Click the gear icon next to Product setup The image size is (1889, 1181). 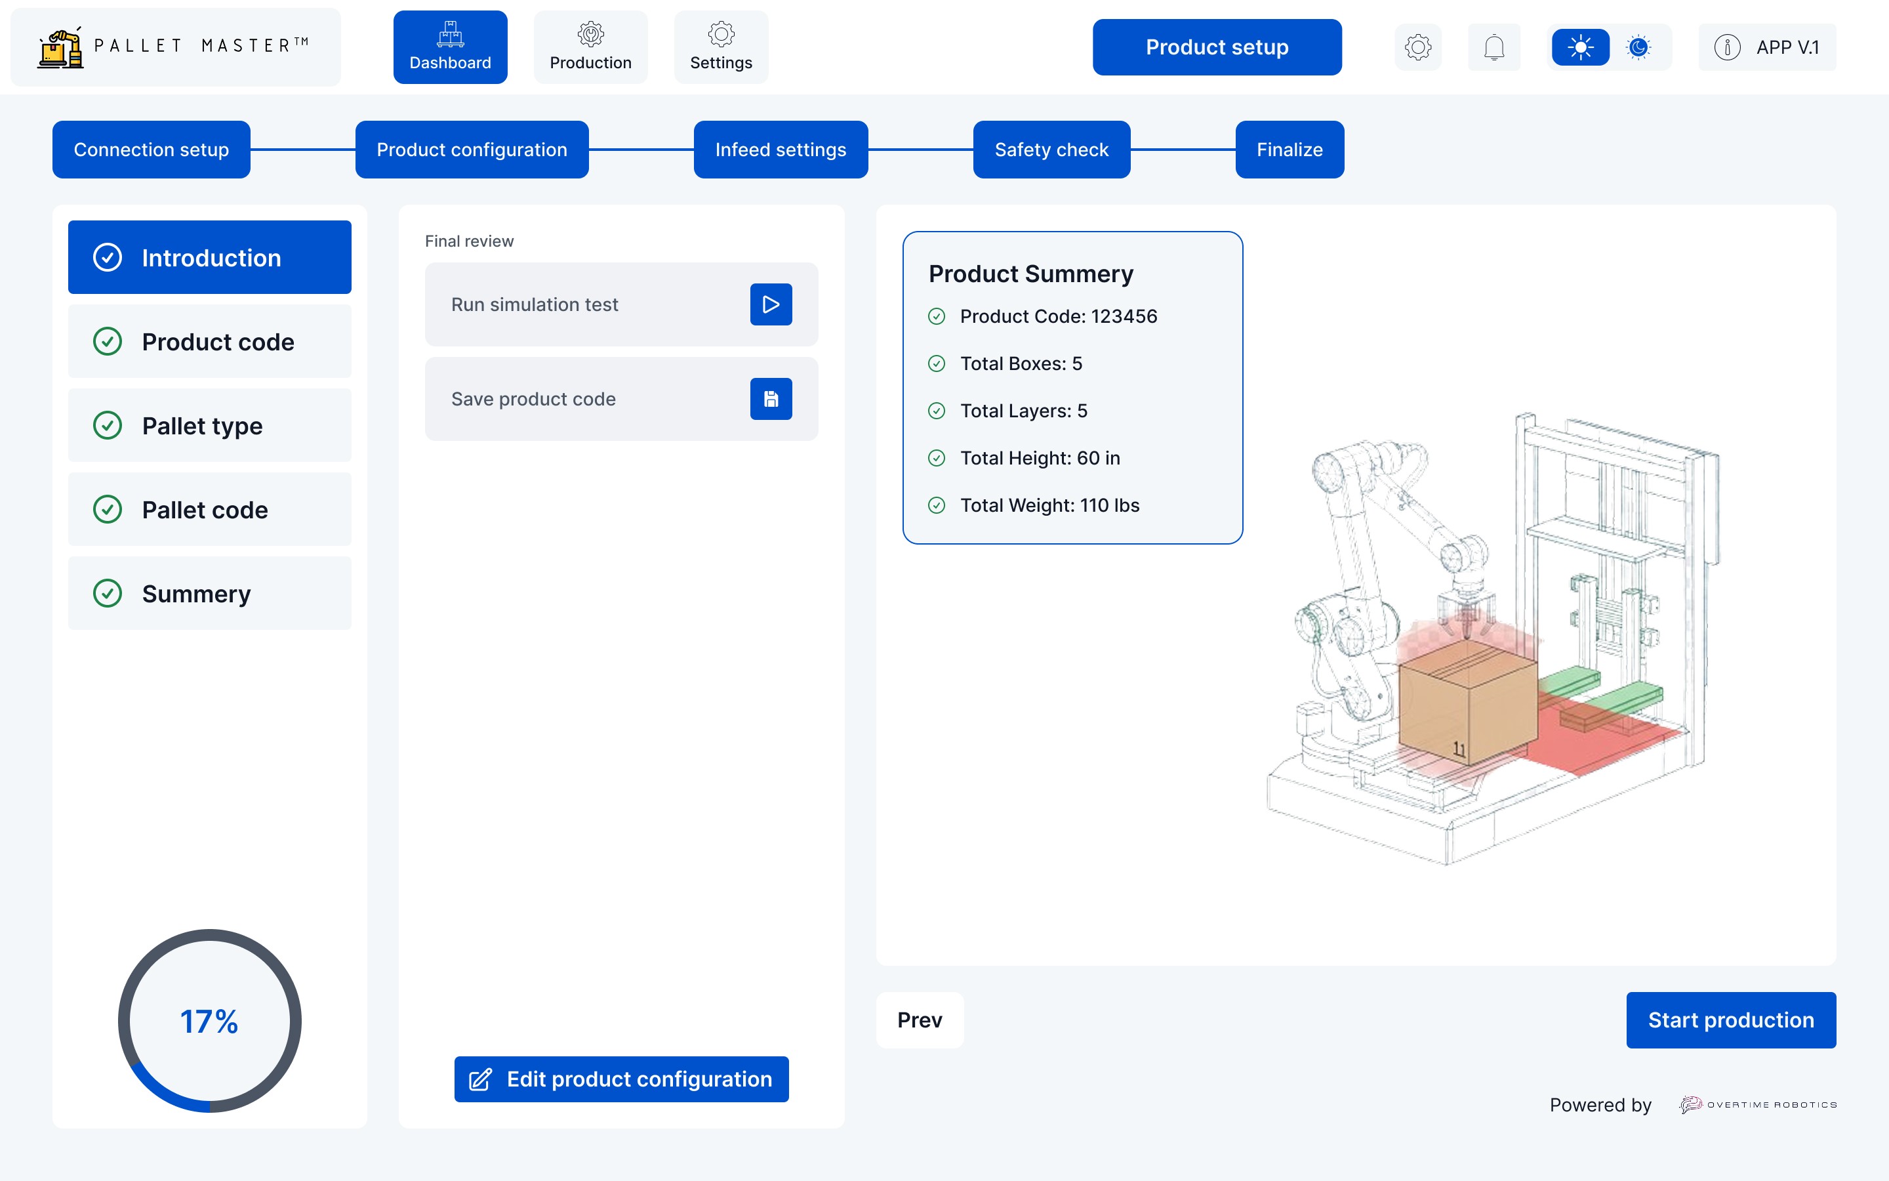pyautogui.click(x=1417, y=47)
